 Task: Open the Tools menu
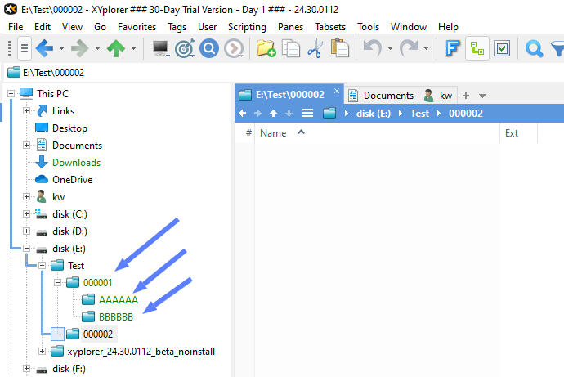pos(368,27)
